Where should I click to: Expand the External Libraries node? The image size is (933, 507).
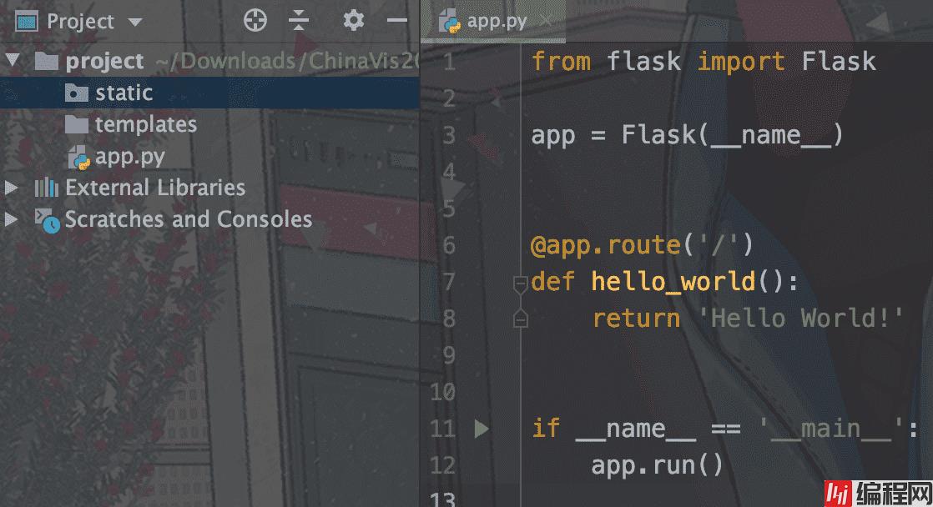[x=12, y=188]
